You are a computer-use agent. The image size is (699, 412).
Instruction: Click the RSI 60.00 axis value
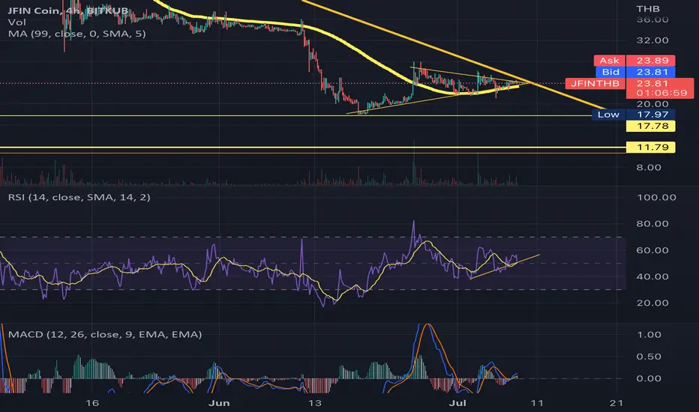pos(652,250)
